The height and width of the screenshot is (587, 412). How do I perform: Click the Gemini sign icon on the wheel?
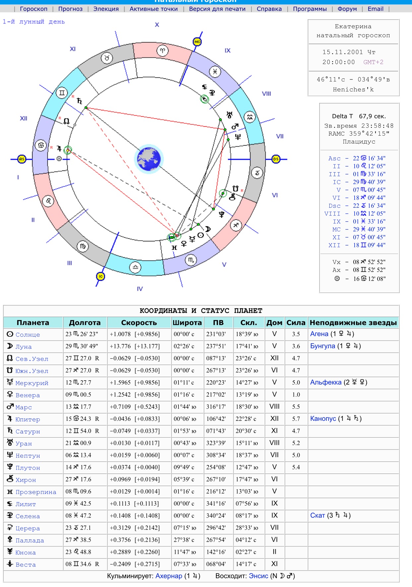62,93
